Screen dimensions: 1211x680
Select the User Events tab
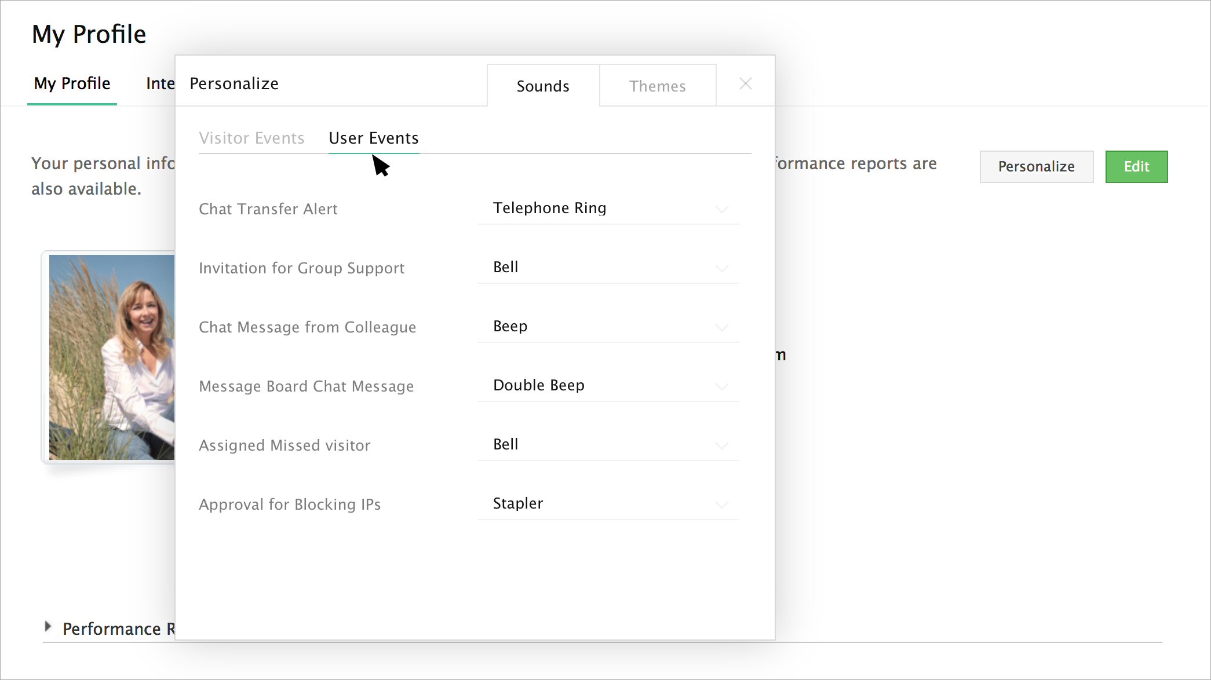373,138
